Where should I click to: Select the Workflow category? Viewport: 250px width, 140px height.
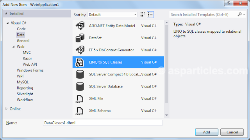(x=25, y=100)
